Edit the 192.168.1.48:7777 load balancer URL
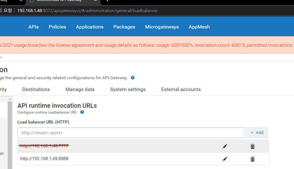The width and height of the screenshot is (294, 169). coord(225,146)
